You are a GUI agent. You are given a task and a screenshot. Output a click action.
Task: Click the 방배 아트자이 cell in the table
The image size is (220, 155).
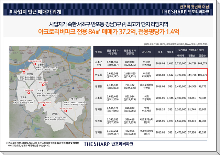(147, 109)
